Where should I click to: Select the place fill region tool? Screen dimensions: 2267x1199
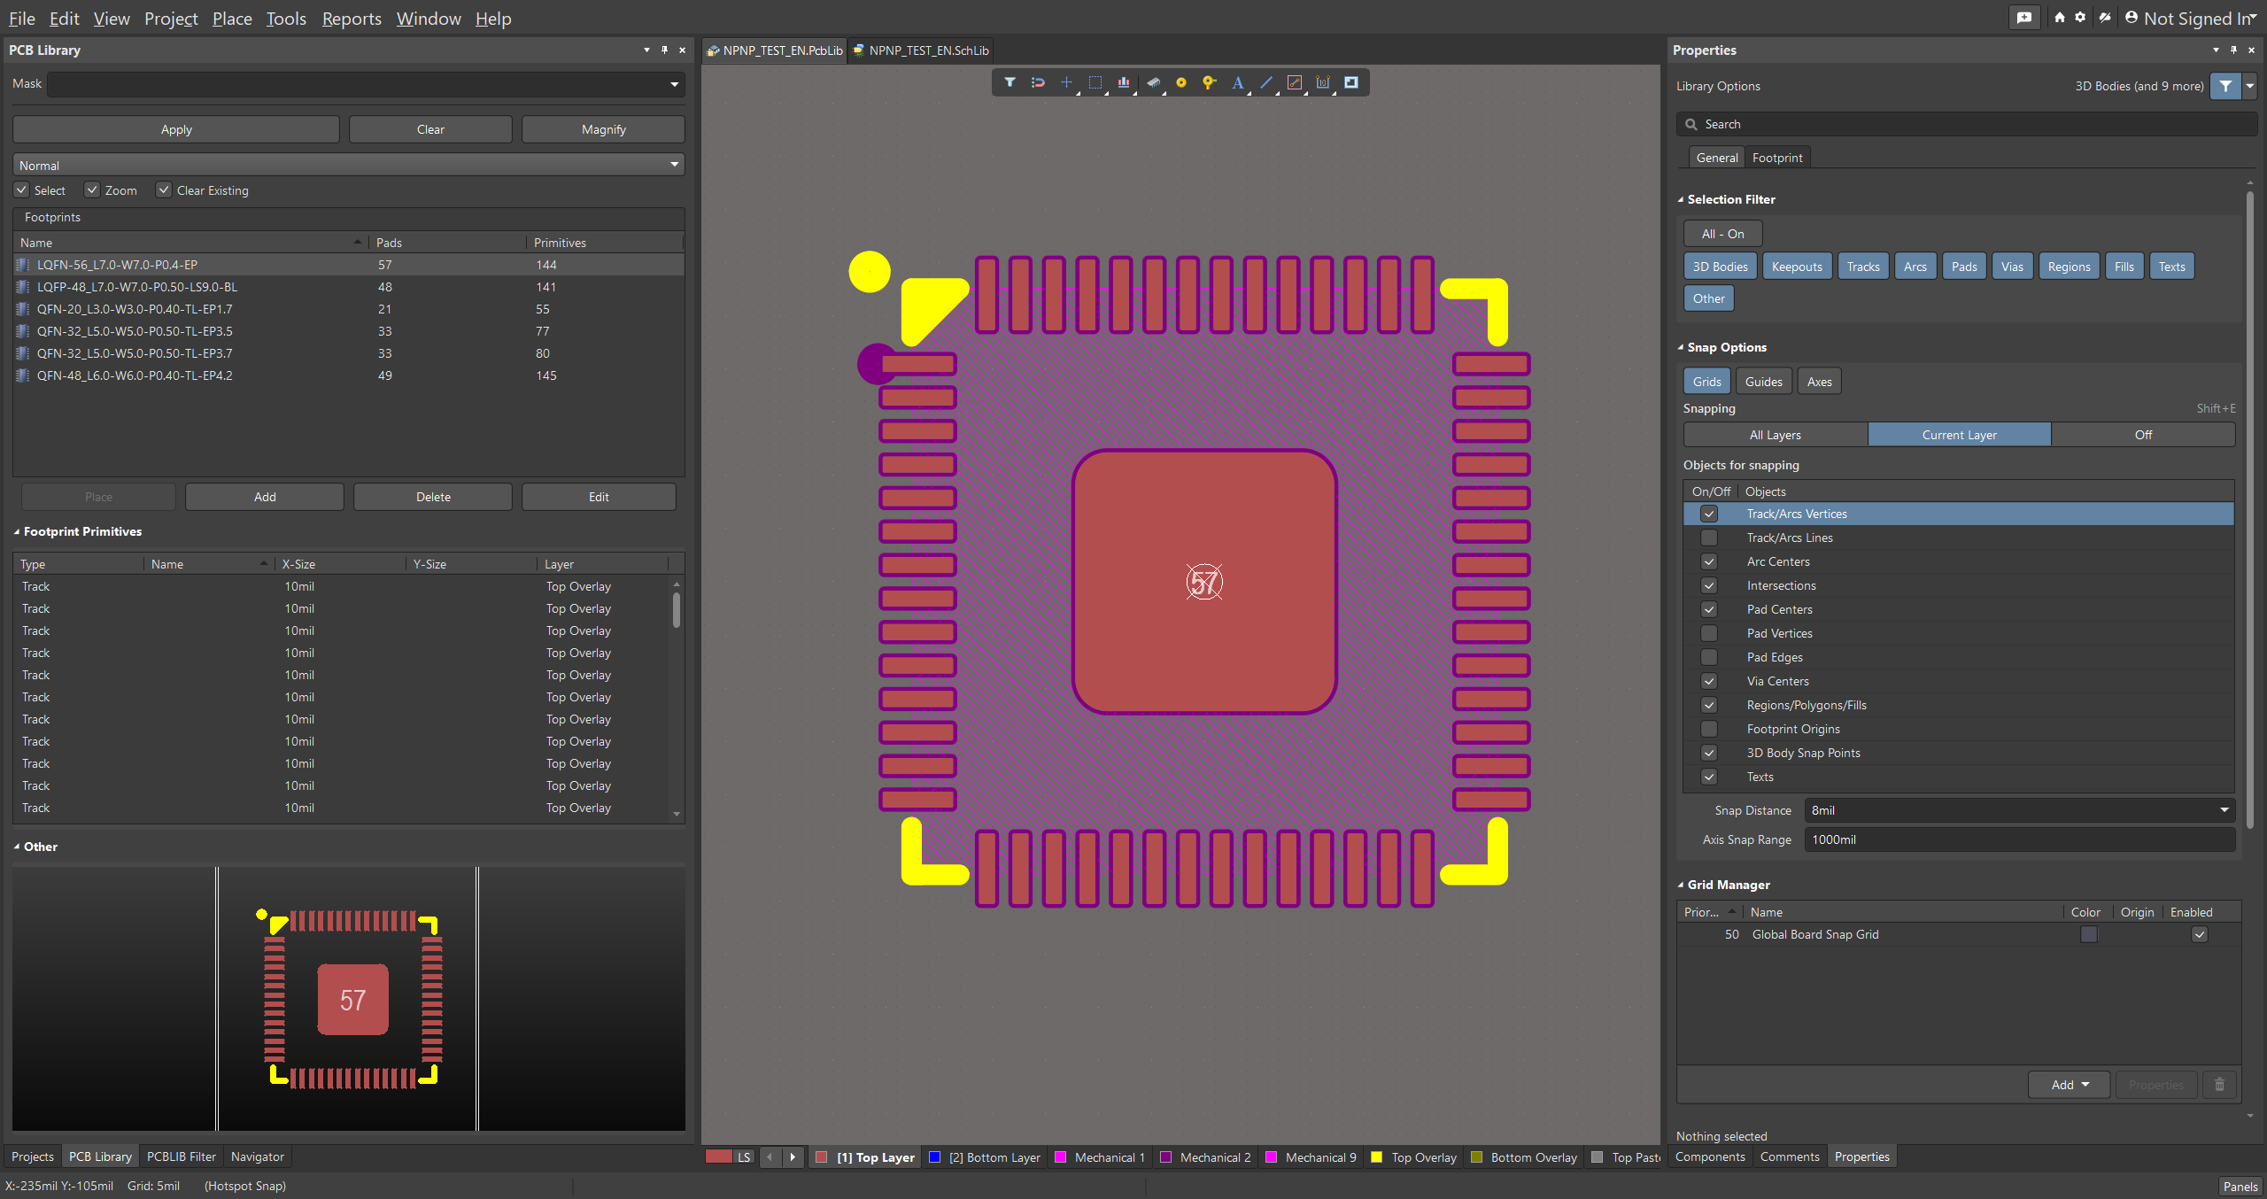pyautogui.click(x=1351, y=82)
